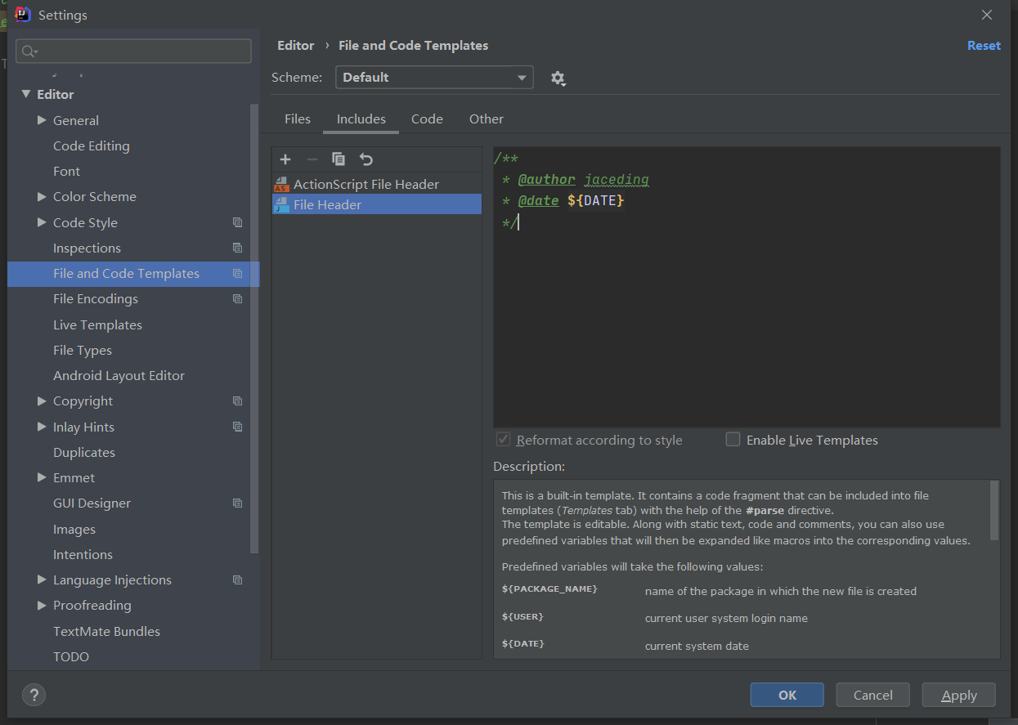Focus the settings search field
The image size is (1018, 725).
[x=133, y=51]
